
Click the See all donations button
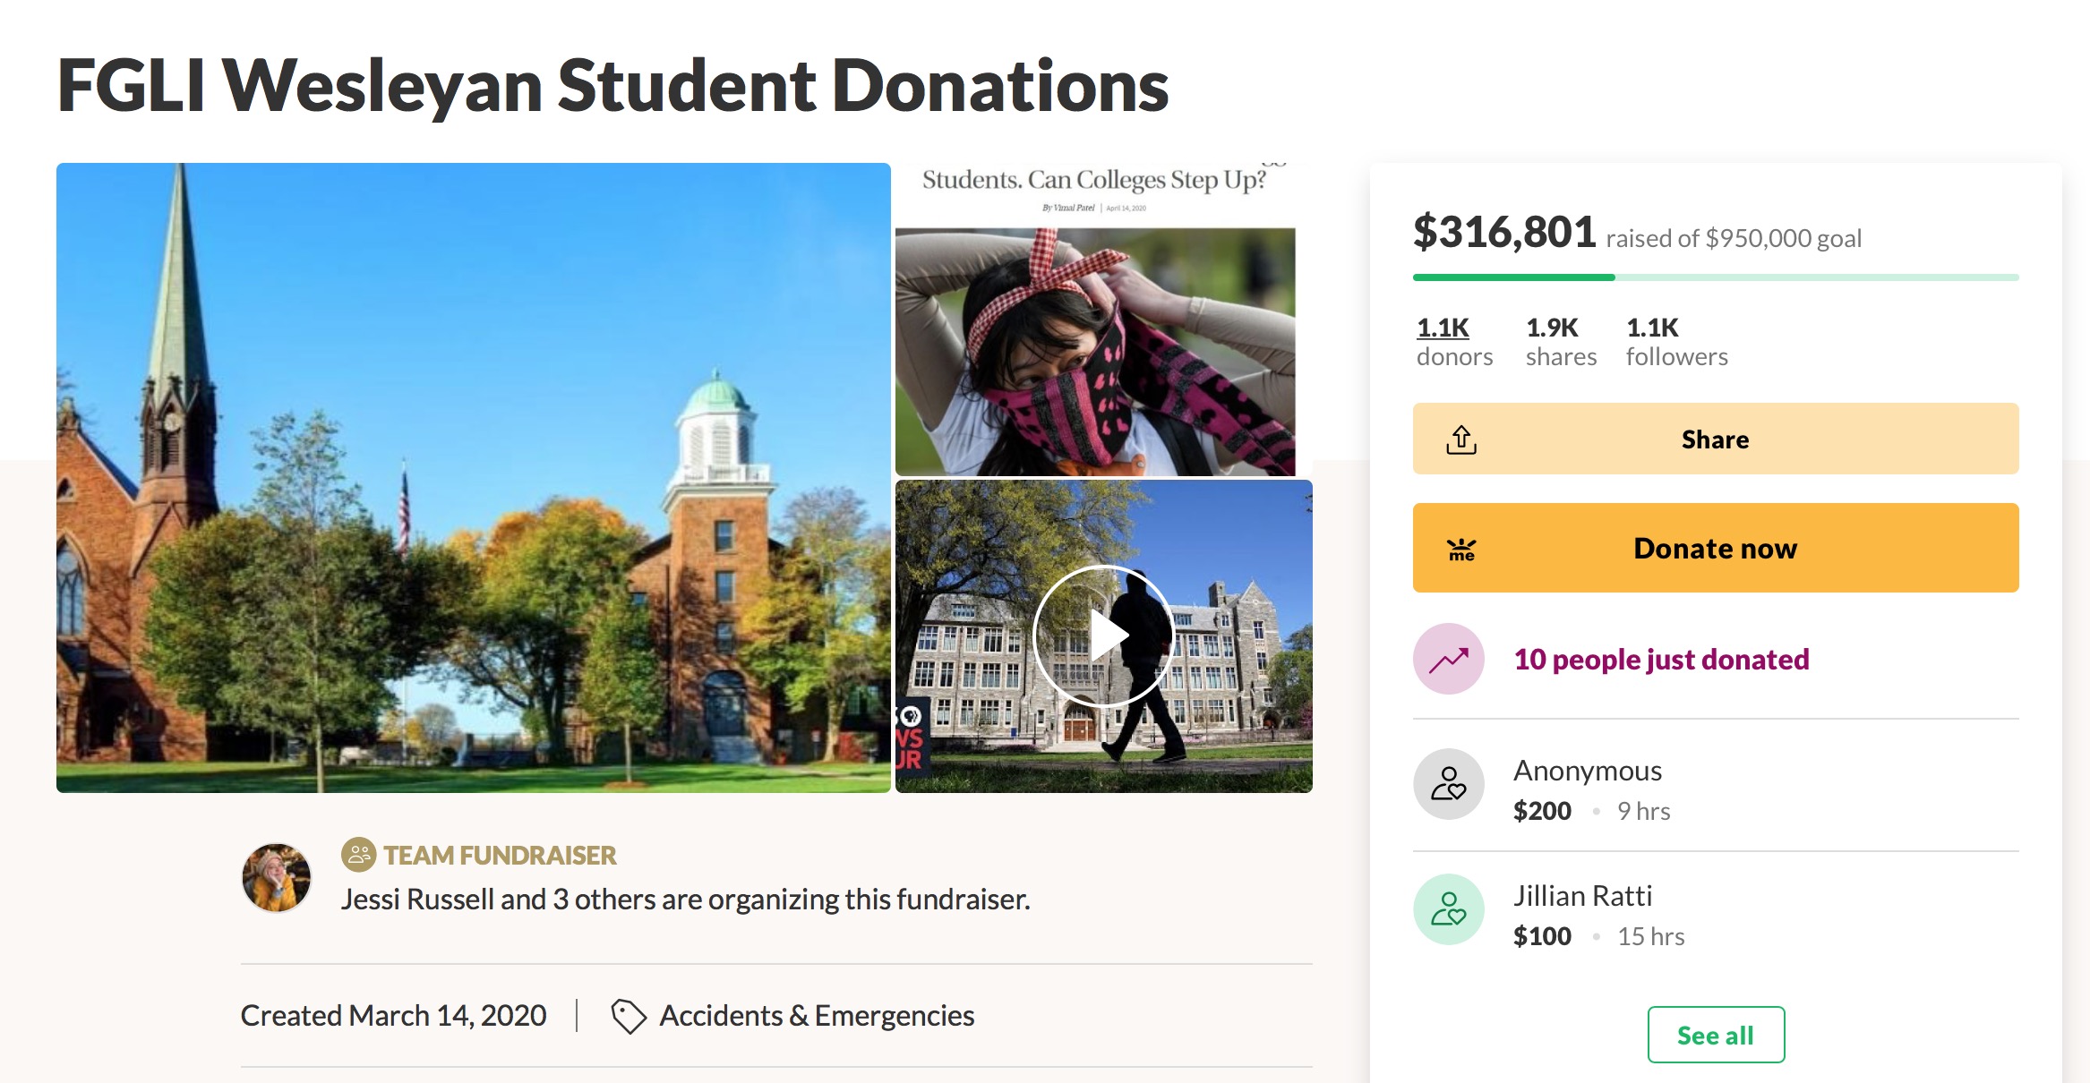pos(1715,1035)
